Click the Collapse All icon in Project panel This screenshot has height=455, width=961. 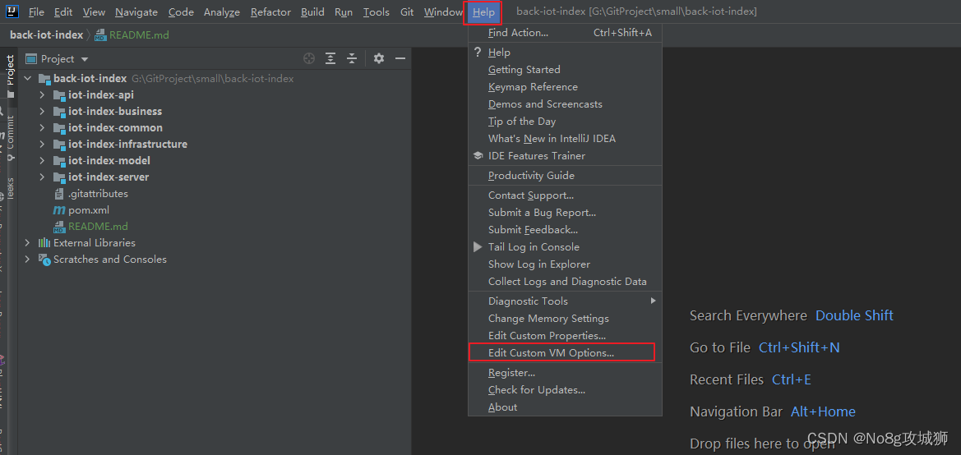(351, 59)
